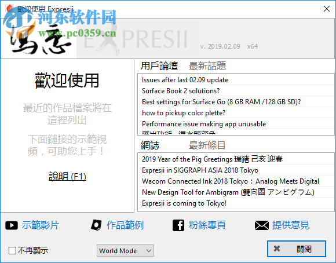This screenshot has height=263, width=336.
Task: Click the envelope feedback icon
Action: [262, 225]
